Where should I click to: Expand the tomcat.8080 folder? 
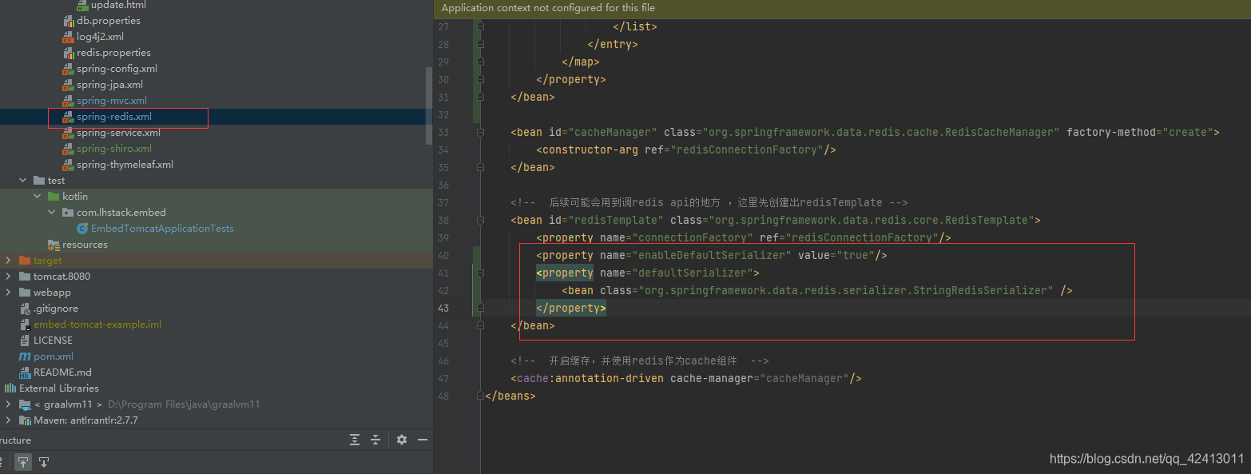pyautogui.click(x=9, y=277)
